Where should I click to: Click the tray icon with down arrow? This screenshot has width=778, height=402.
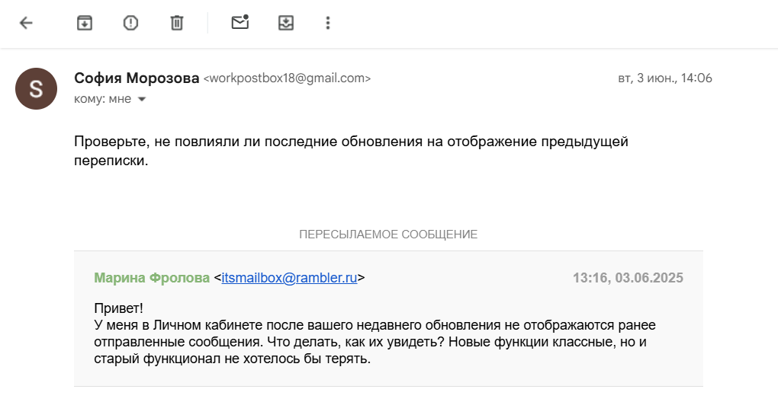(x=286, y=23)
